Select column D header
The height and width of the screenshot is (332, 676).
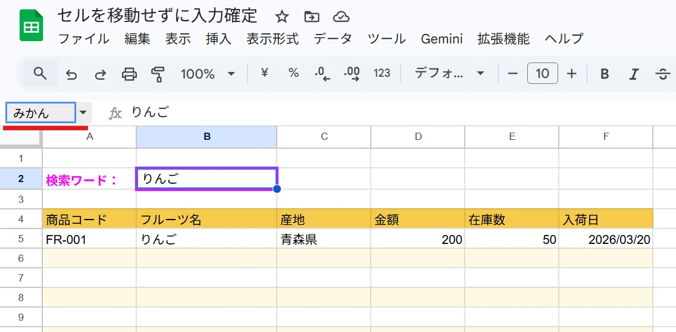(418, 137)
